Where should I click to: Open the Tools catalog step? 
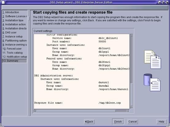click(13, 53)
